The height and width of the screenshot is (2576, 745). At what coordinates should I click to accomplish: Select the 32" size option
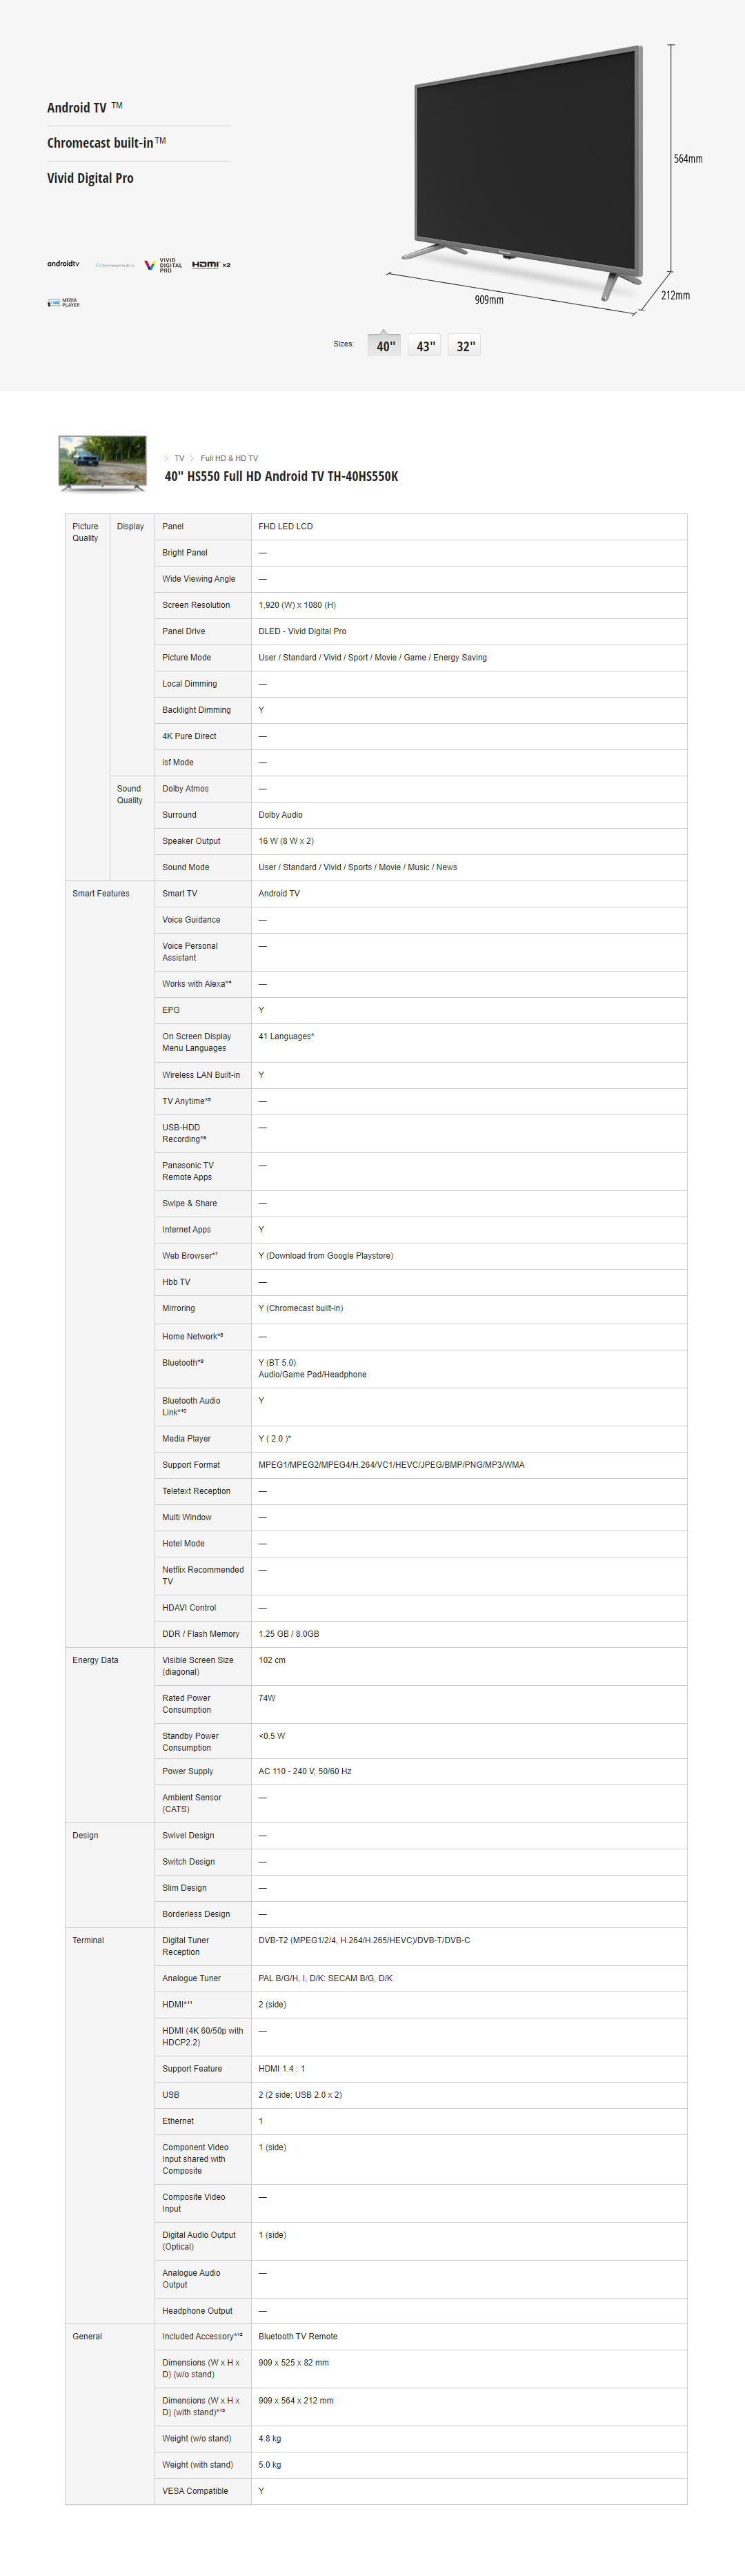465,346
